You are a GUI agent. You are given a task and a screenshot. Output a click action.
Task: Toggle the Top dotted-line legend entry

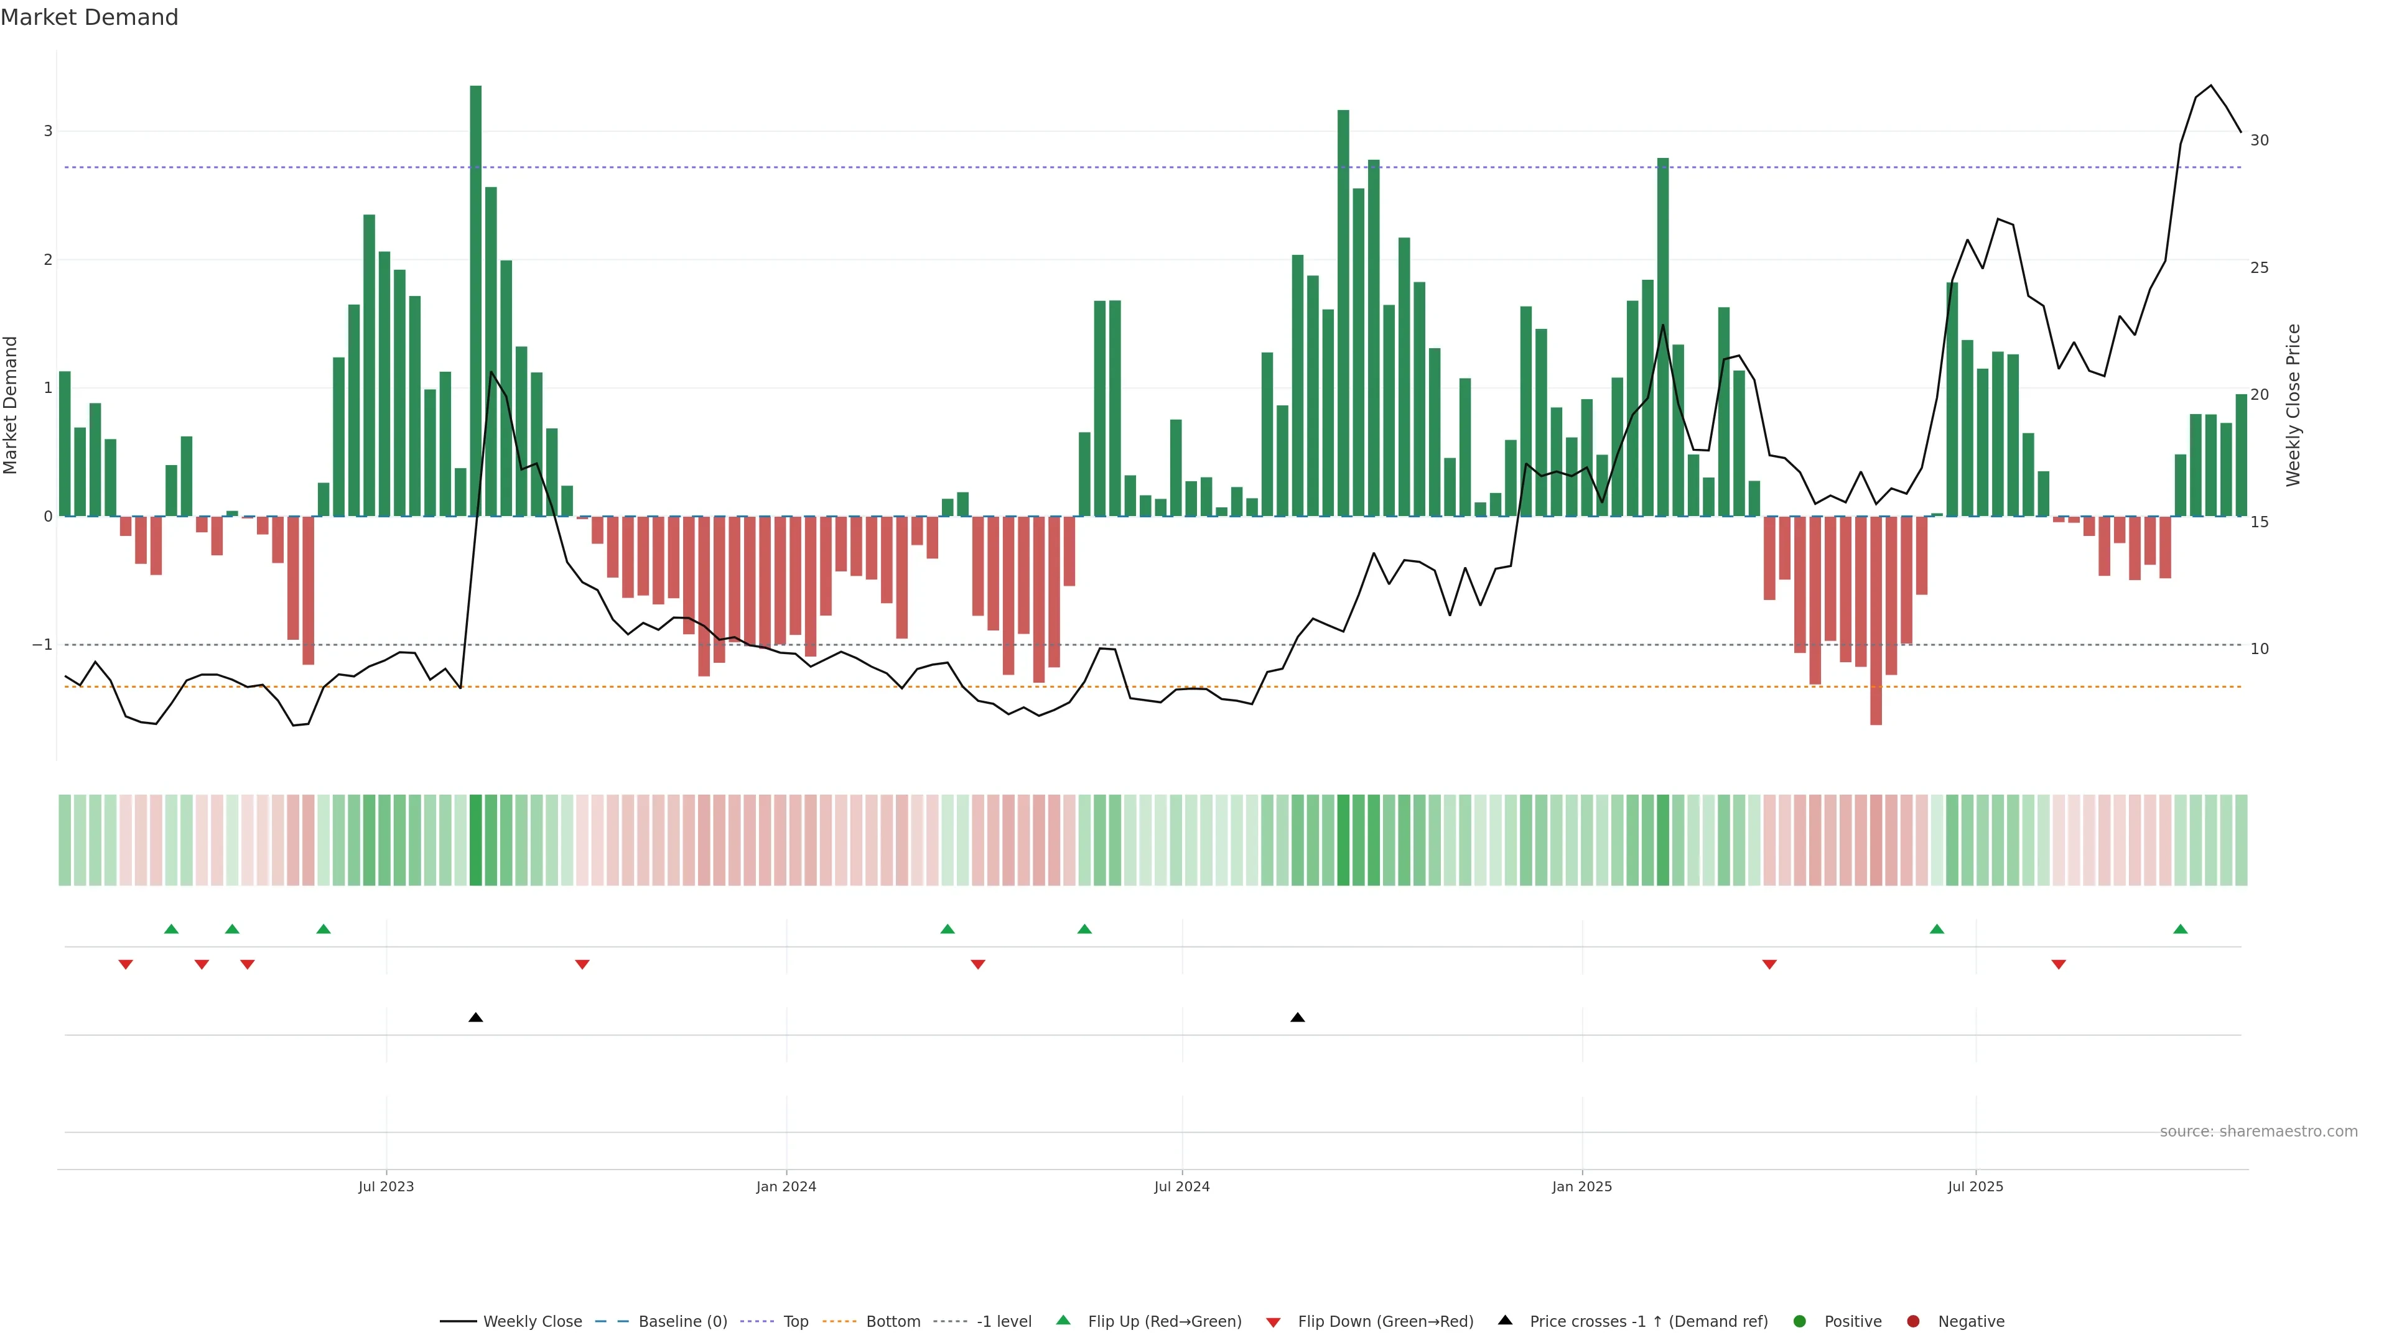[x=795, y=1322]
